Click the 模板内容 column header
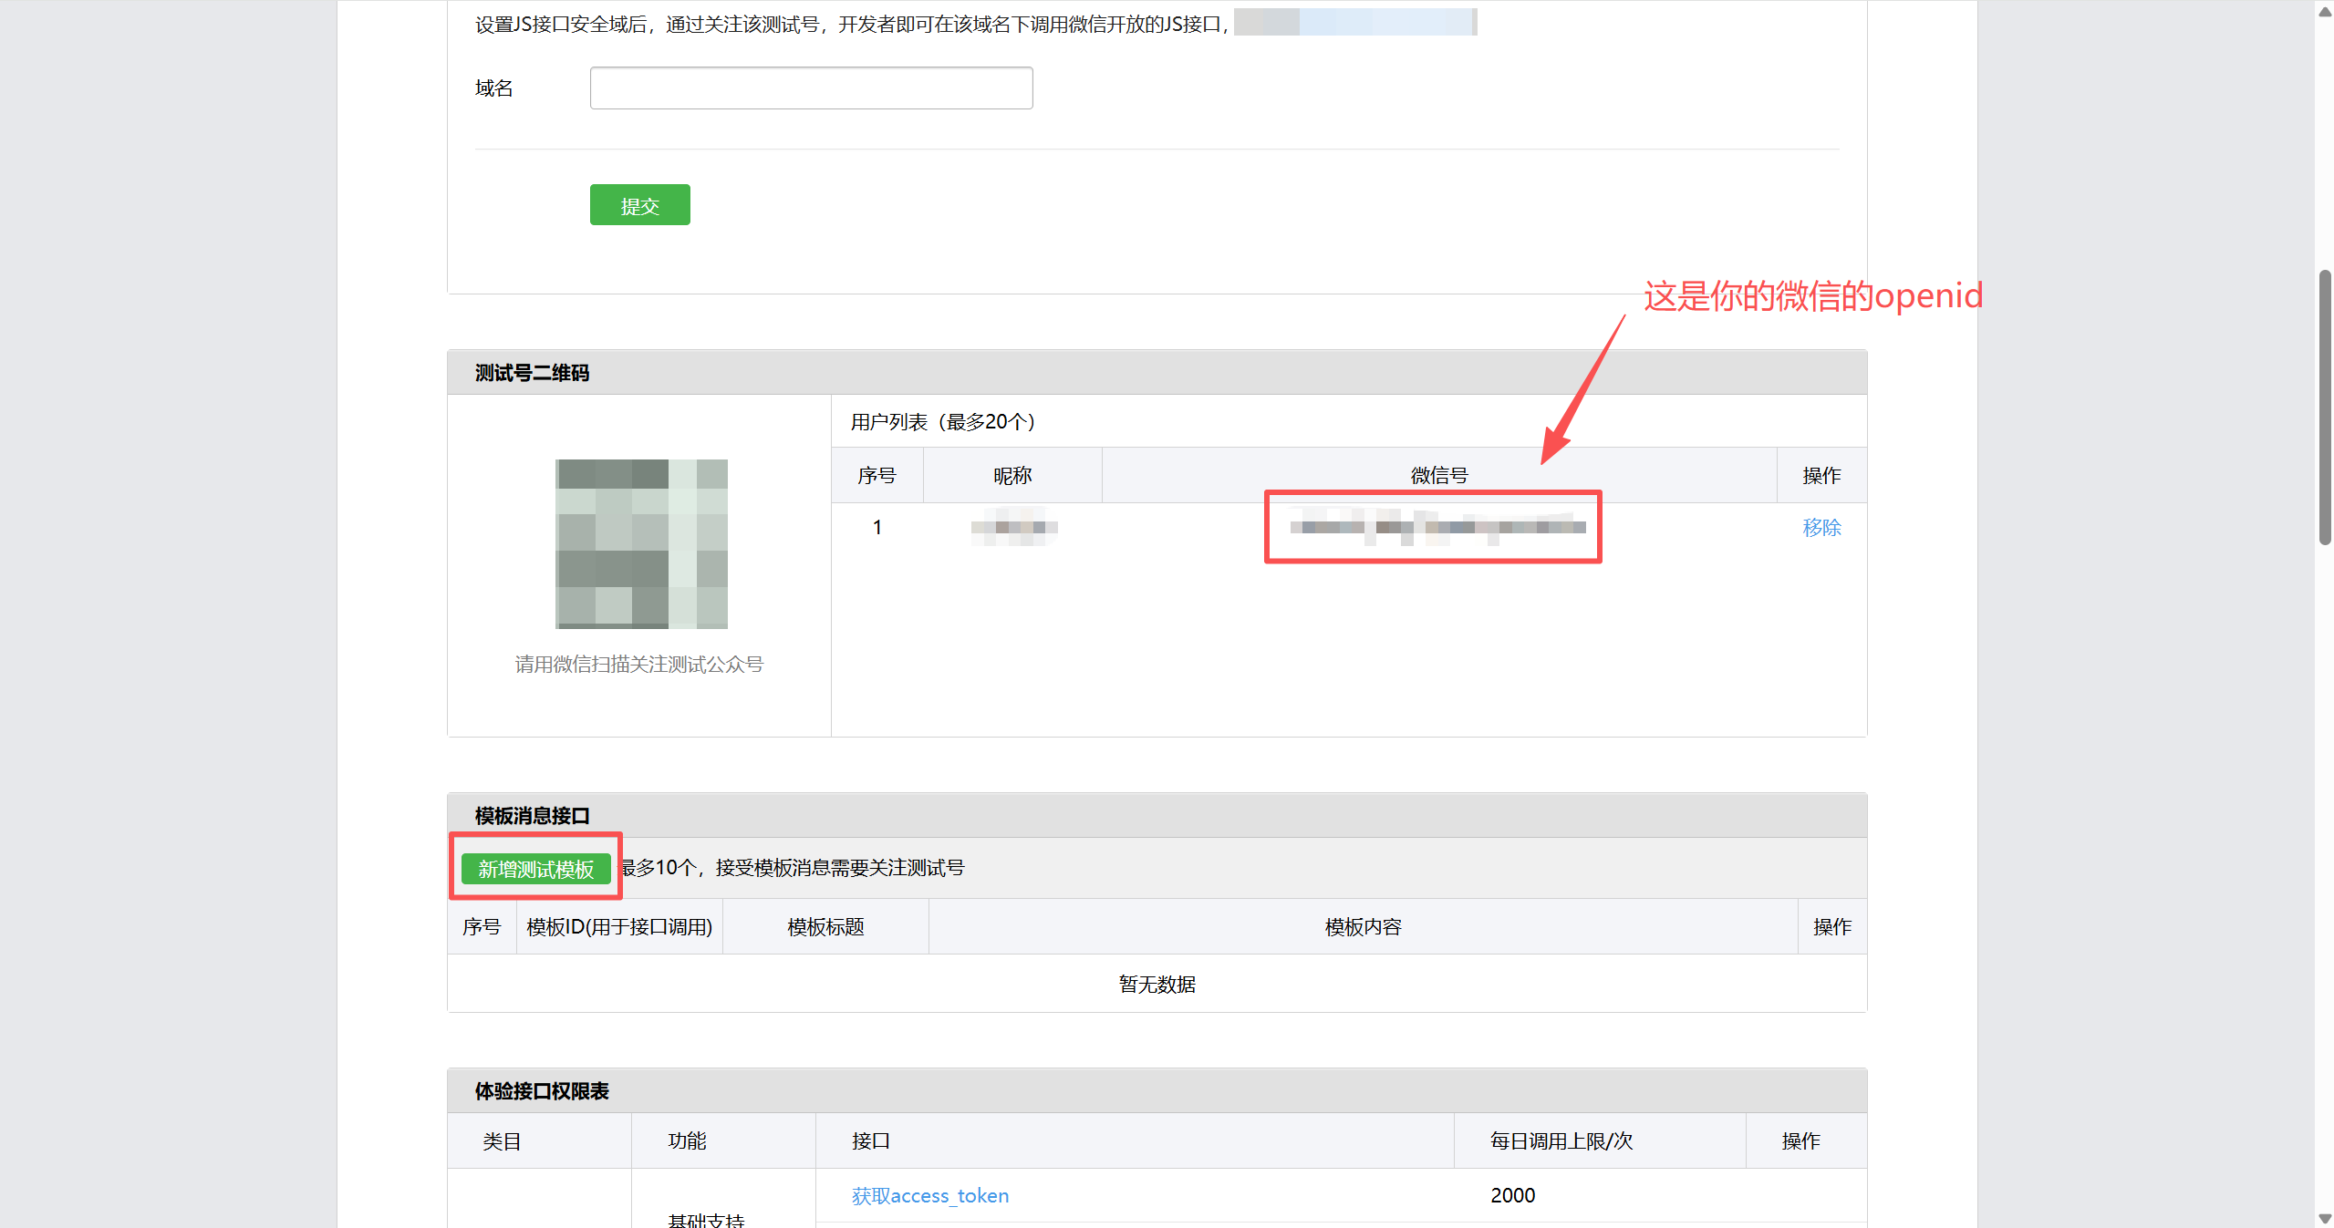This screenshot has width=2334, height=1228. 1363,927
